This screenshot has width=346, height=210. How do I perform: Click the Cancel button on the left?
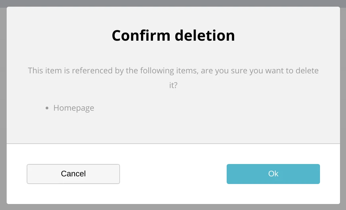[x=73, y=174]
